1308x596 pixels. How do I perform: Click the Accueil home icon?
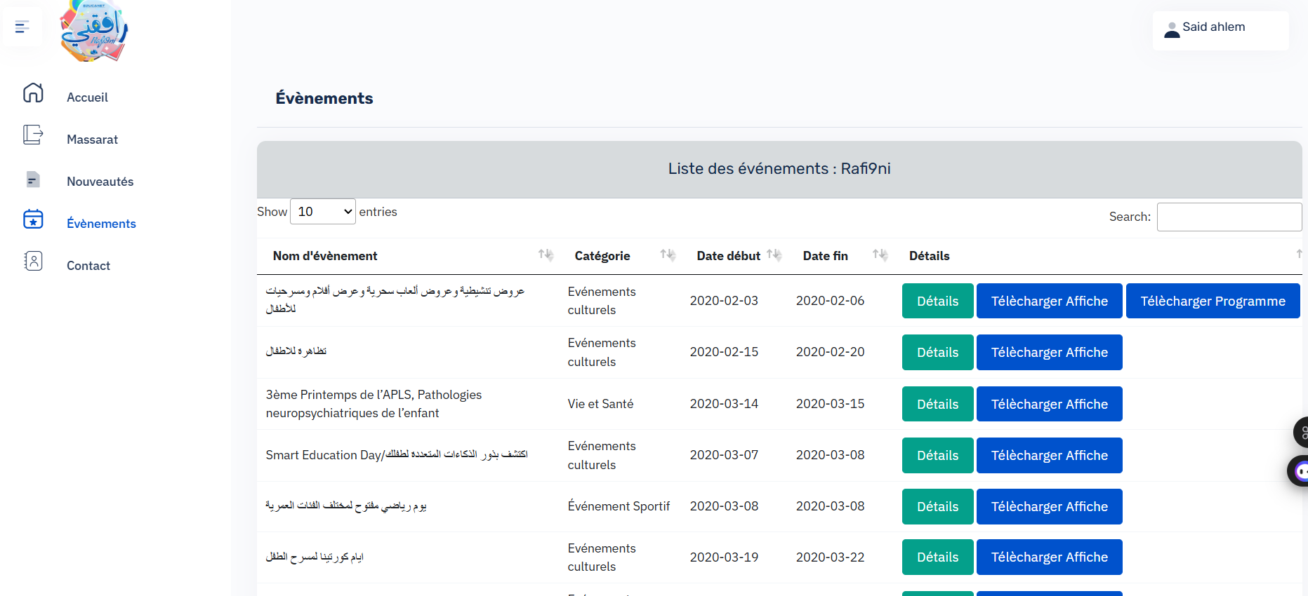33,93
